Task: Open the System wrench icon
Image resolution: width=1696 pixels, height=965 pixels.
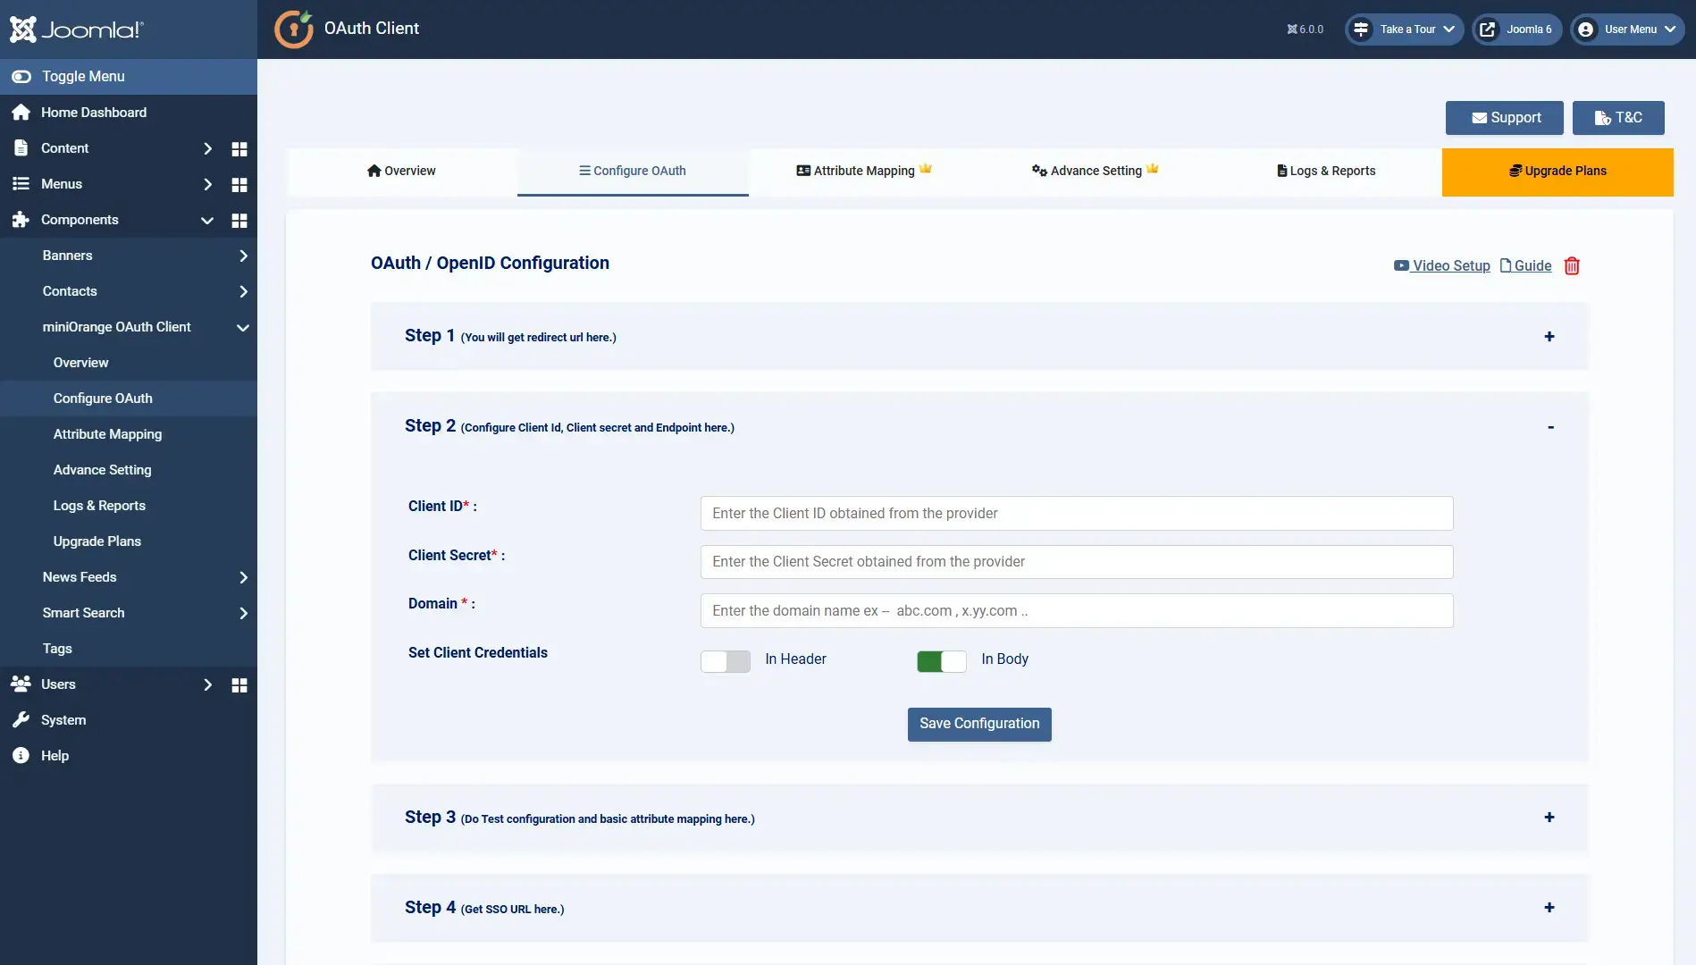Action: pos(20,719)
